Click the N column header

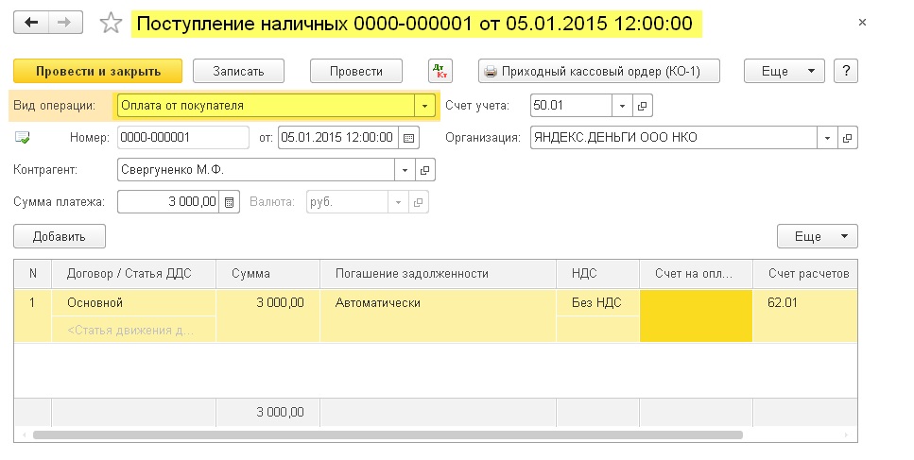click(x=33, y=274)
